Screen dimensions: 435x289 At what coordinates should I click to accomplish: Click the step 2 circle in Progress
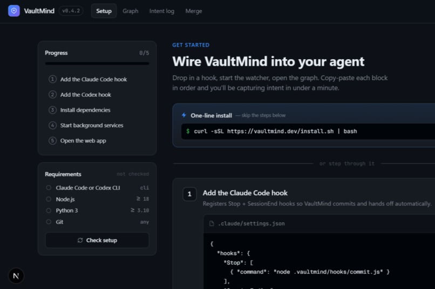tap(52, 95)
